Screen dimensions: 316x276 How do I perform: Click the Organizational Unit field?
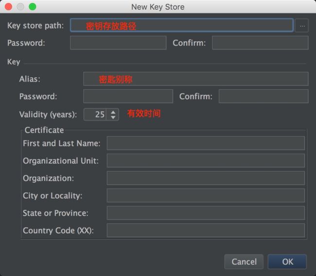point(206,160)
